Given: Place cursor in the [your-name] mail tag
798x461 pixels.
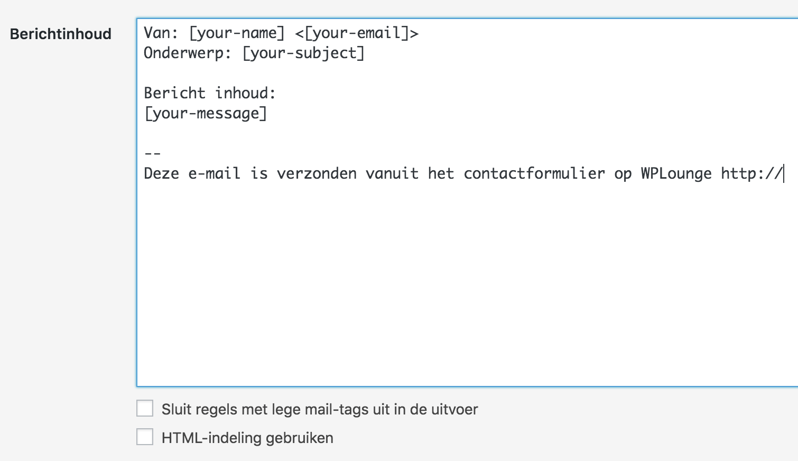Looking at the screenshot, I should pos(237,33).
